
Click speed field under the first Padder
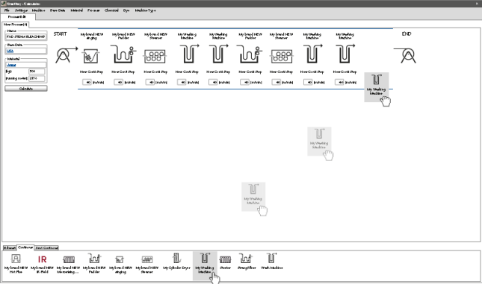119,82
